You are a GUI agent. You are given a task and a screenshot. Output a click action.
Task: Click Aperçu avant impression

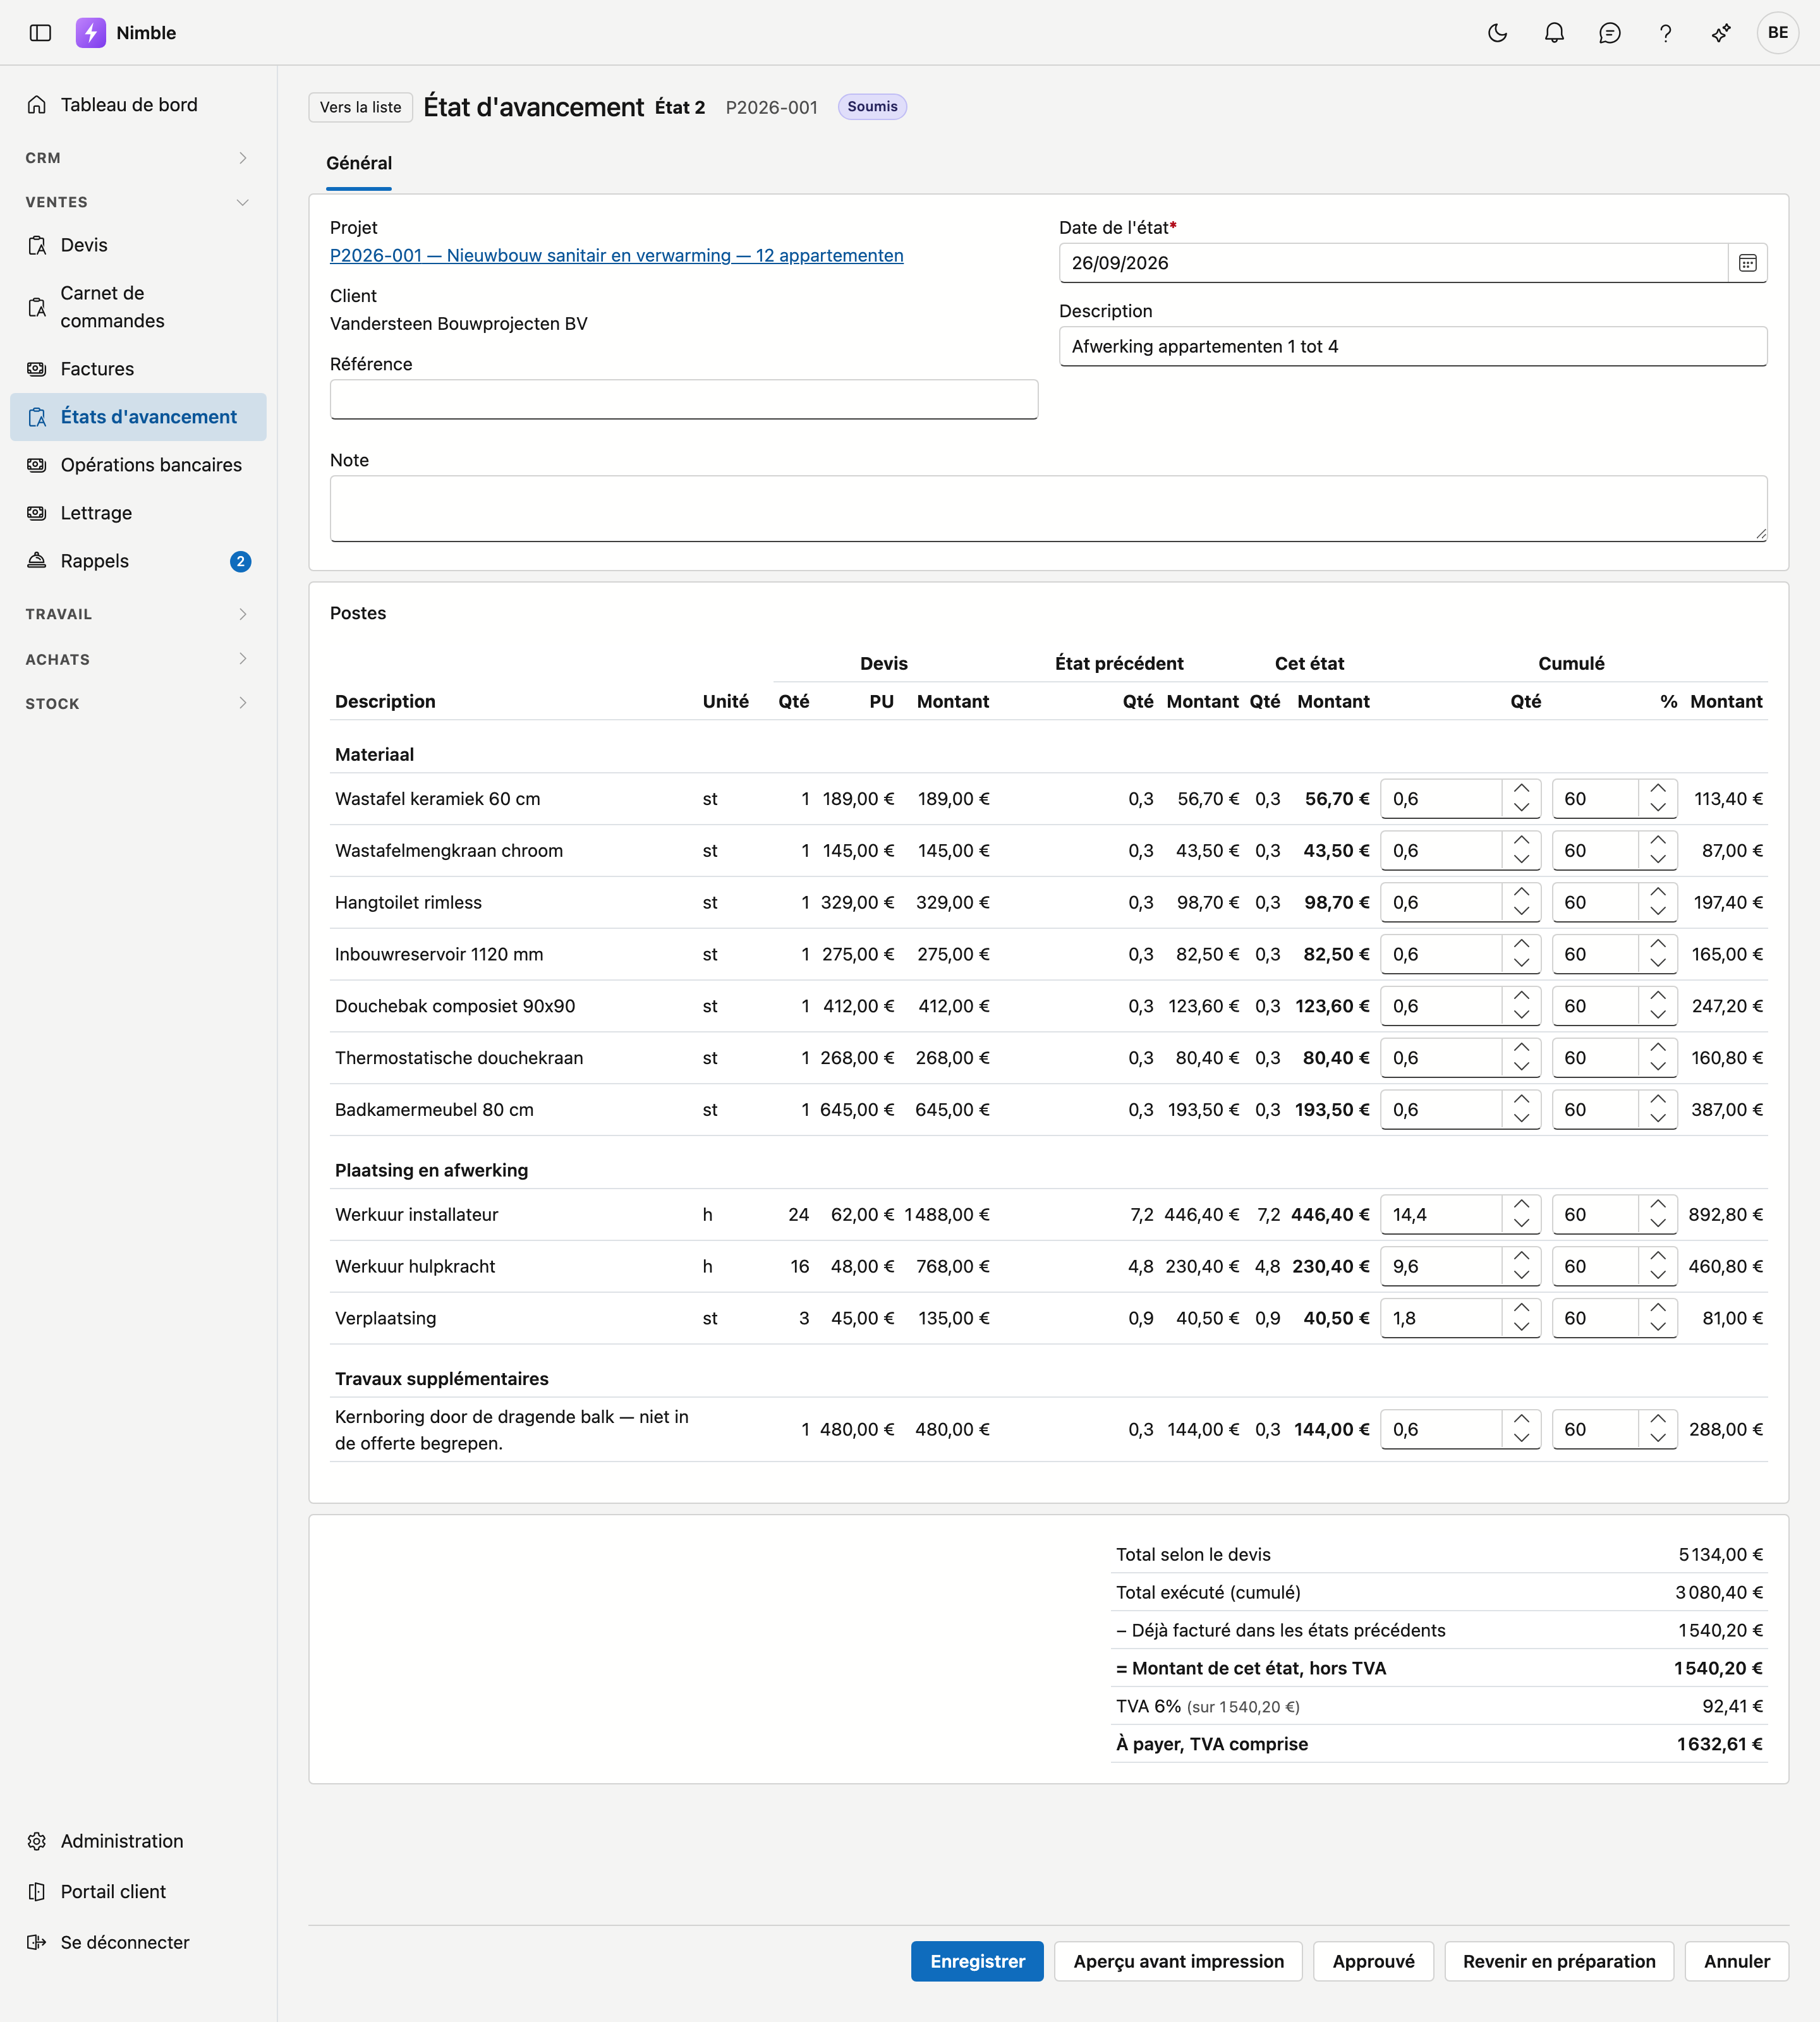[1178, 1961]
